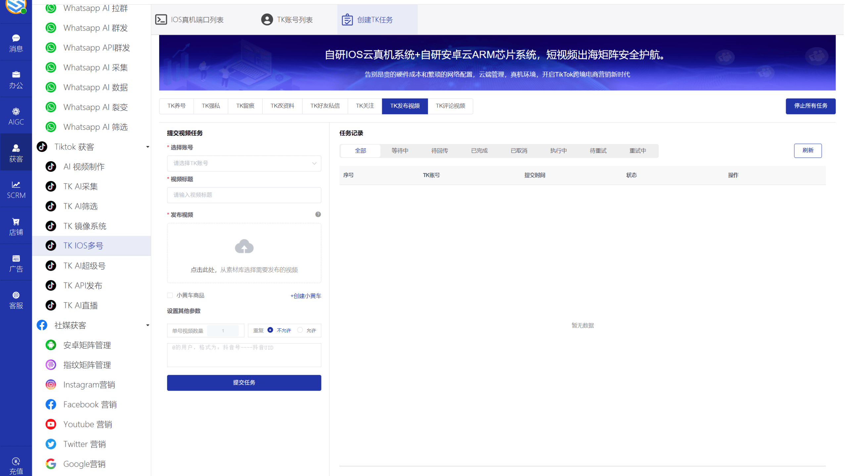845x476 pixels.
Task: Select TK 镜像系统 icon
Action: click(x=50, y=226)
